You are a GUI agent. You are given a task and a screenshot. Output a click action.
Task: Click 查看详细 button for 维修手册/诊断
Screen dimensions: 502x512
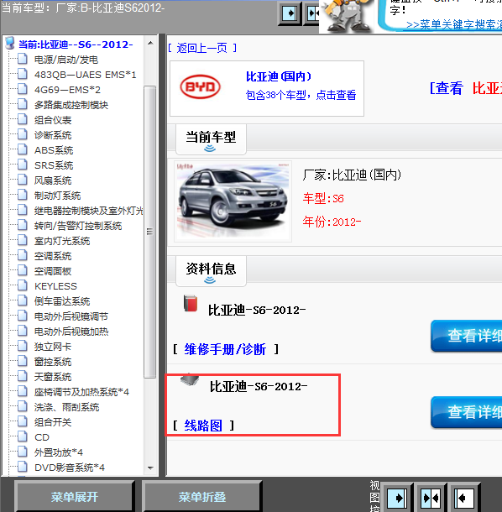(467, 336)
